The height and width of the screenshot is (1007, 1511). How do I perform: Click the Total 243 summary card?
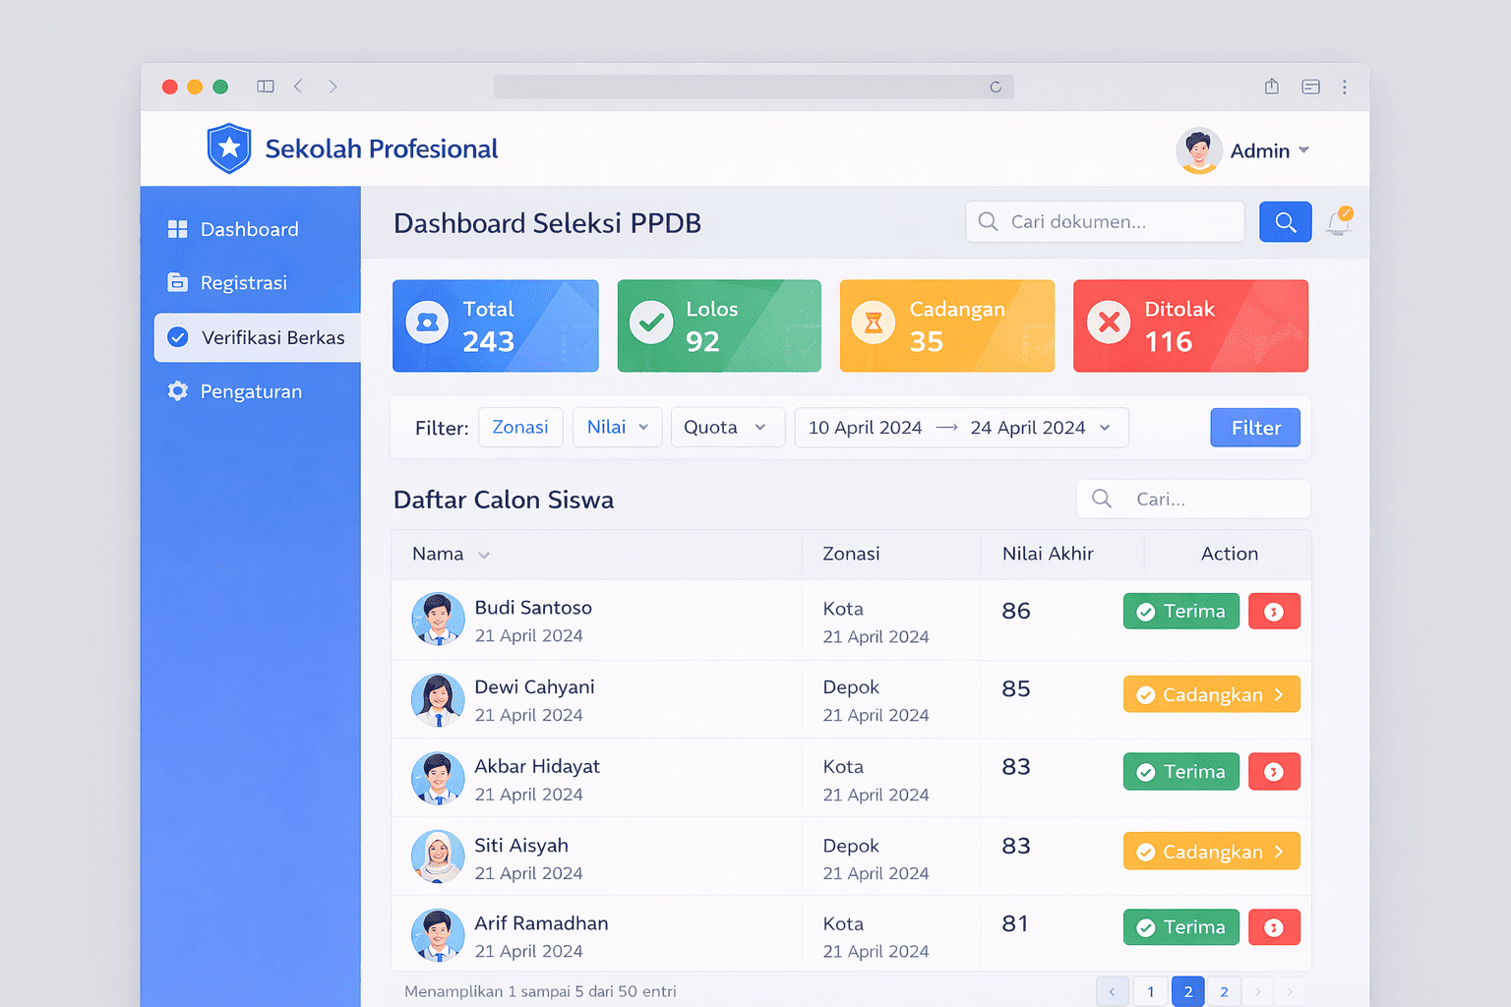495,326
